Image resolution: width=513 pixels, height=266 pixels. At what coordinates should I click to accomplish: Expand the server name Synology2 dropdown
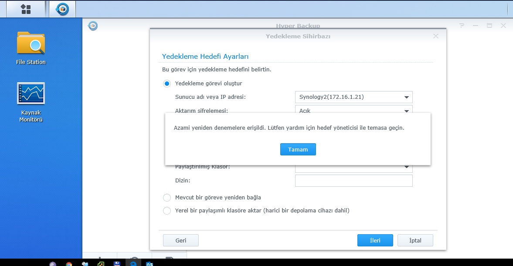[353, 97]
